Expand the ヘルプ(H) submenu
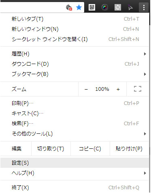 (x=74, y=173)
